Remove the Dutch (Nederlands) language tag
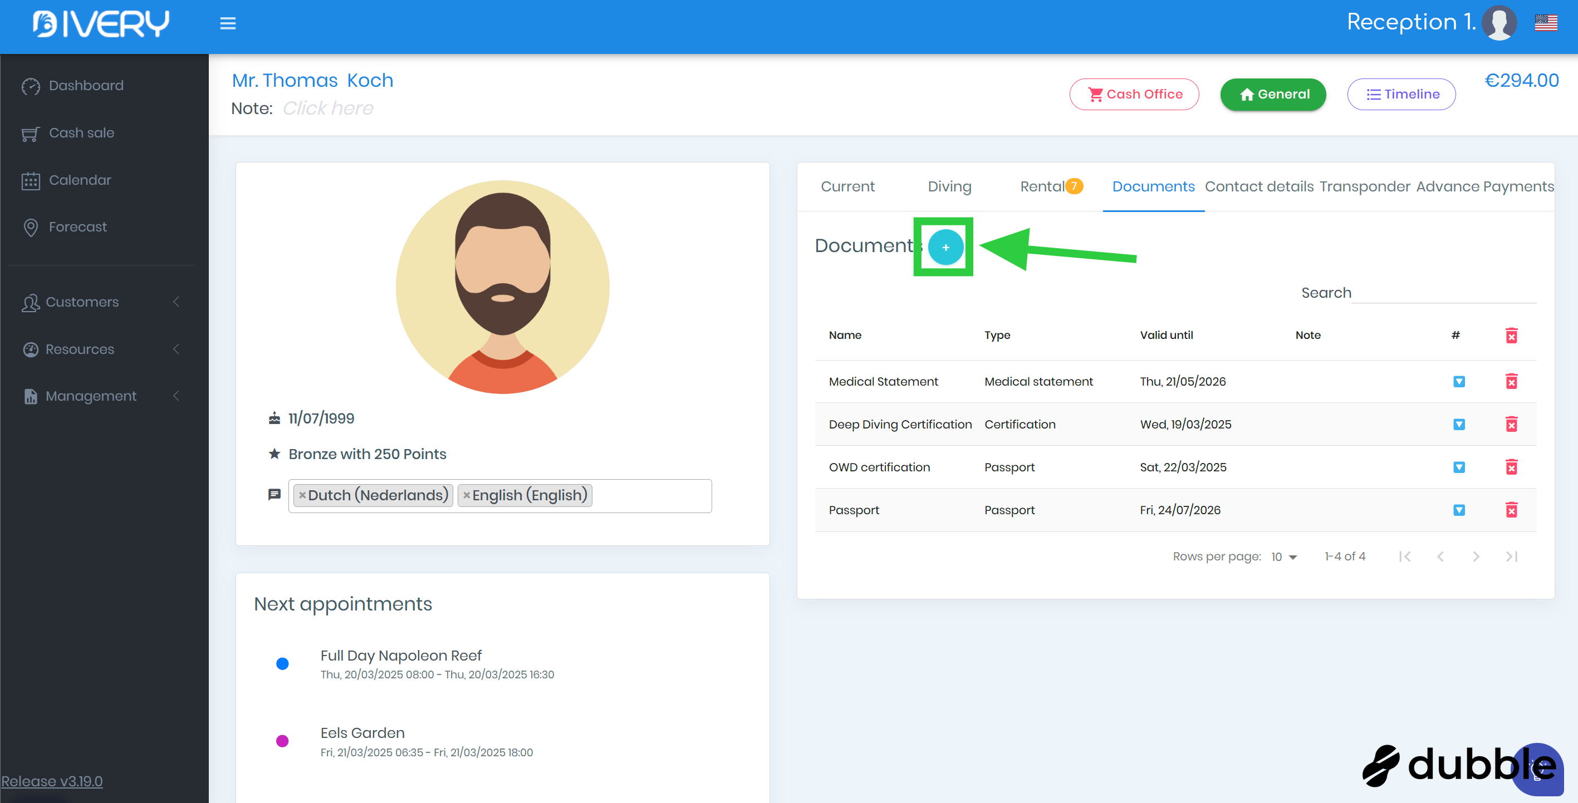This screenshot has width=1578, height=803. [x=302, y=495]
